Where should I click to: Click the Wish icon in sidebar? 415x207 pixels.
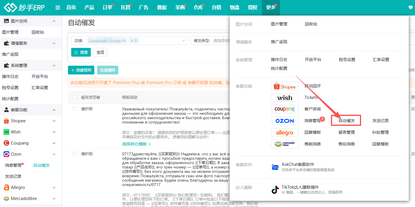[6, 132]
